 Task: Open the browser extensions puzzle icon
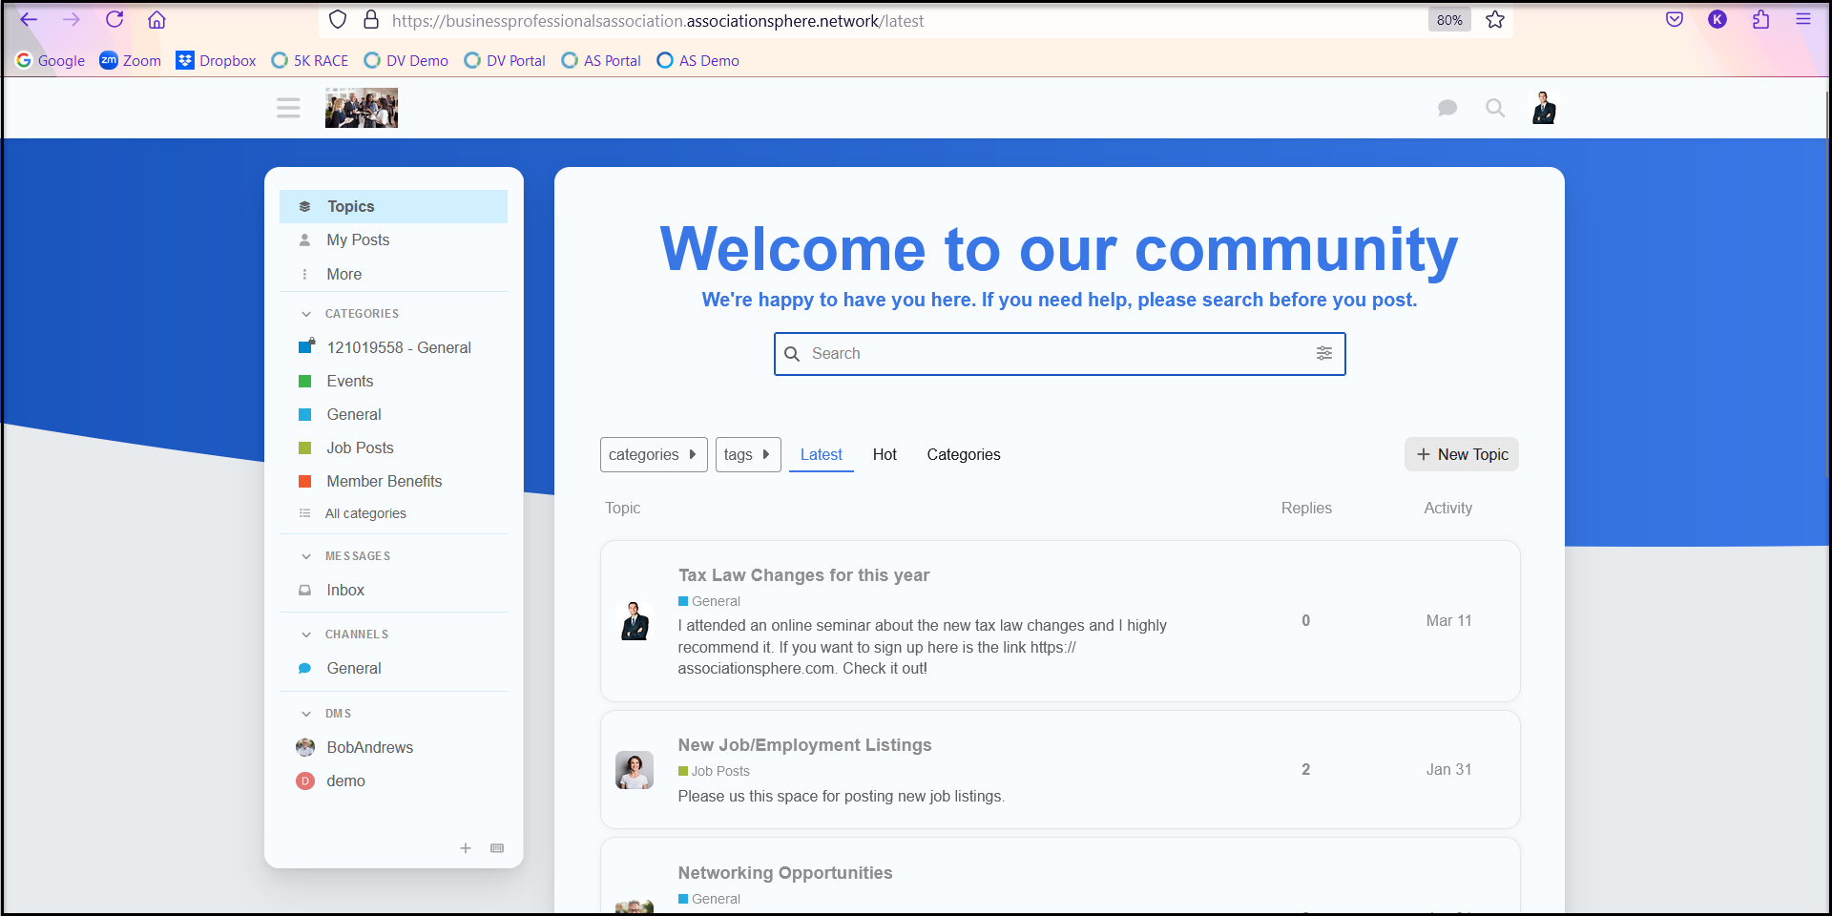click(1760, 19)
